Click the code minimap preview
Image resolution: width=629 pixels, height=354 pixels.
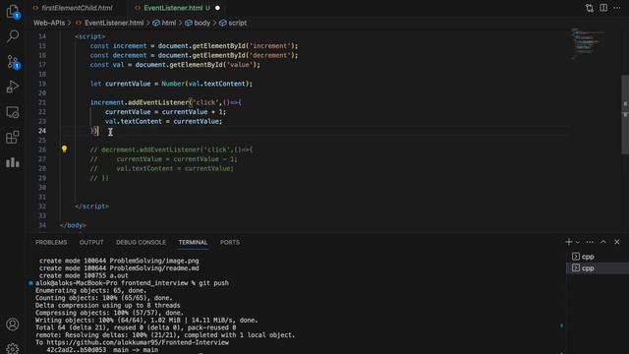pyautogui.click(x=588, y=43)
